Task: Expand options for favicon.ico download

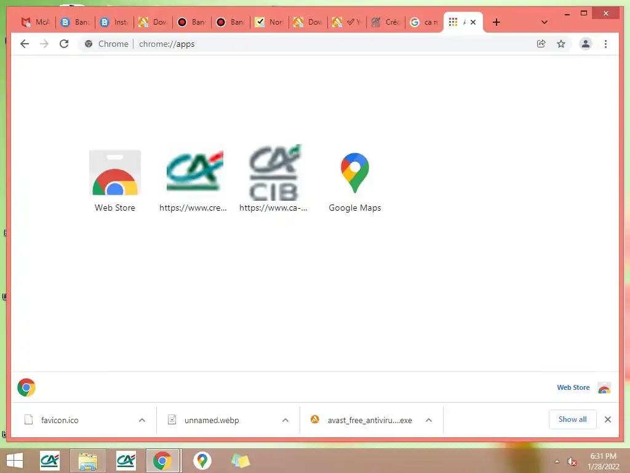Action: pos(142,420)
